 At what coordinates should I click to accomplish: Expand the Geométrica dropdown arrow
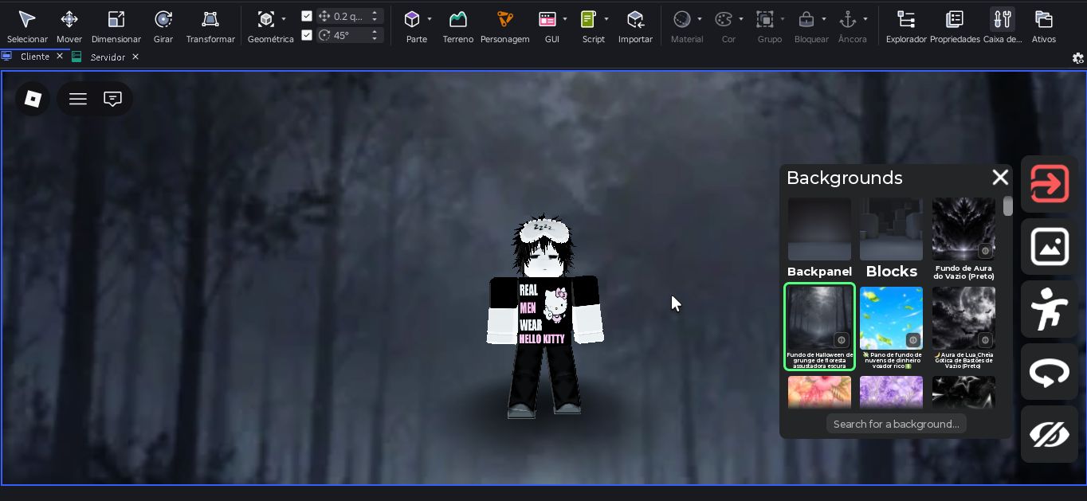point(284,19)
